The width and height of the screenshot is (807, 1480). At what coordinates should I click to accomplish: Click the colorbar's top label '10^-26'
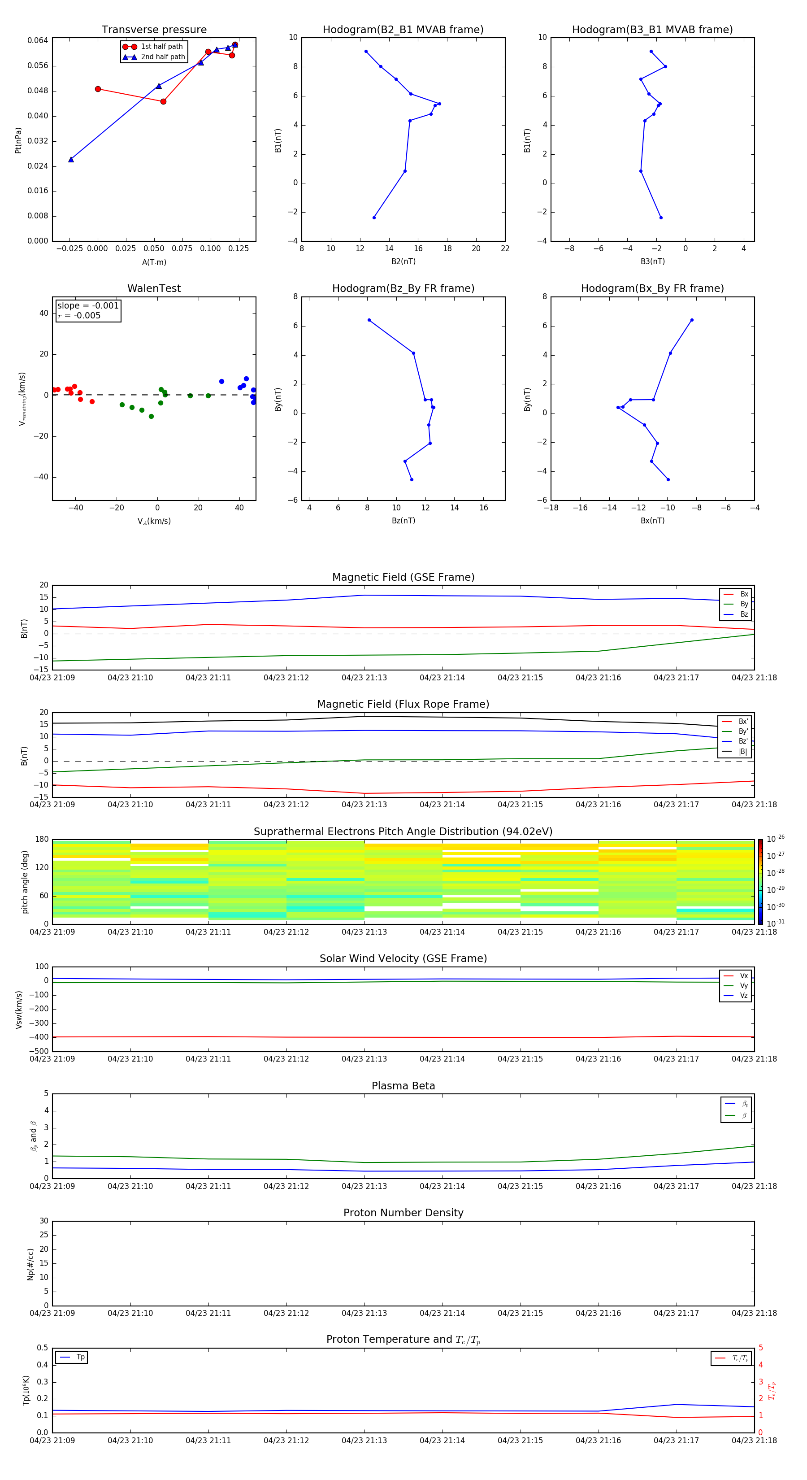click(x=776, y=839)
